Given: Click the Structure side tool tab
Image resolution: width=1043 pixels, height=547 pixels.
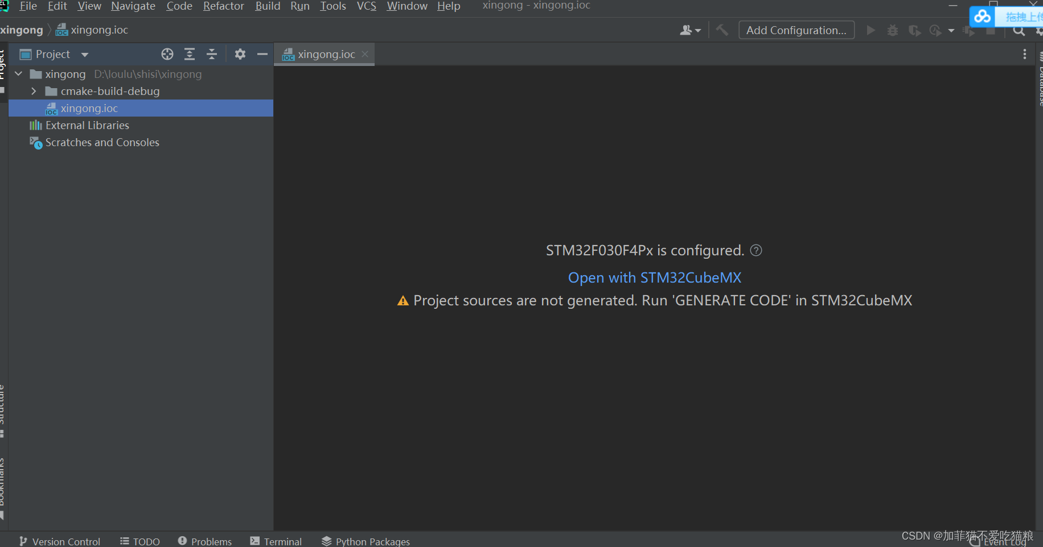Looking at the screenshot, I should 2,411.
